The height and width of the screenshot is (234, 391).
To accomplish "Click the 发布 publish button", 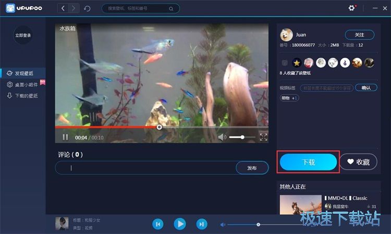I will pyautogui.click(x=252, y=168).
